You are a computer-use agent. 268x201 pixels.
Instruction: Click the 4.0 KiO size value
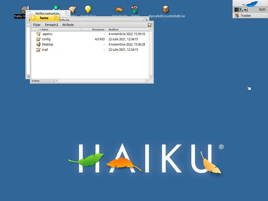pos(100,39)
